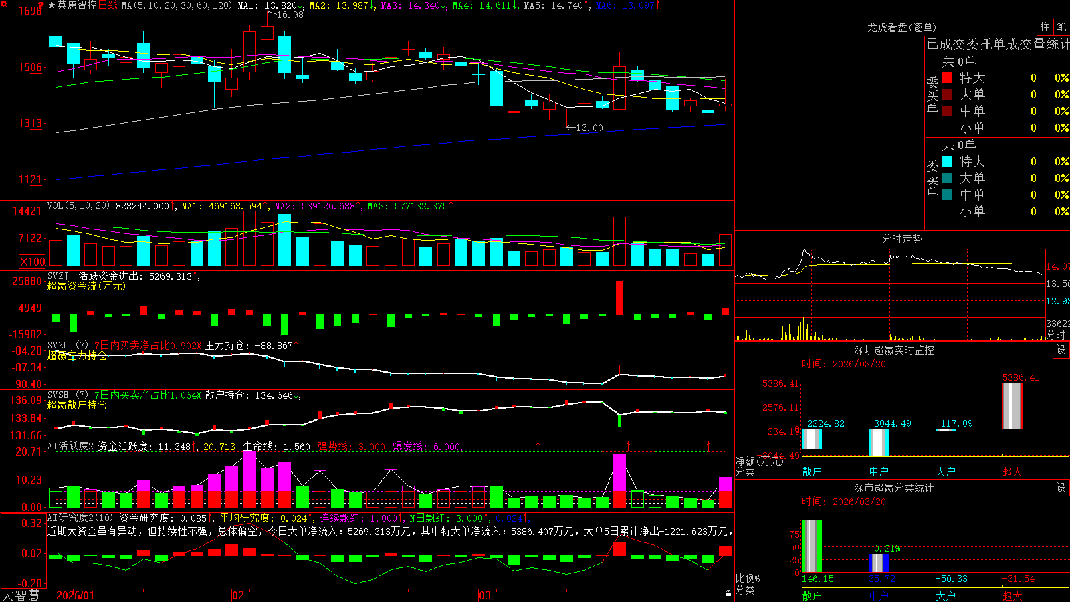This screenshot has height=602, width=1070.
Task: Click the 分时走势 panel title
Action: tap(902, 239)
